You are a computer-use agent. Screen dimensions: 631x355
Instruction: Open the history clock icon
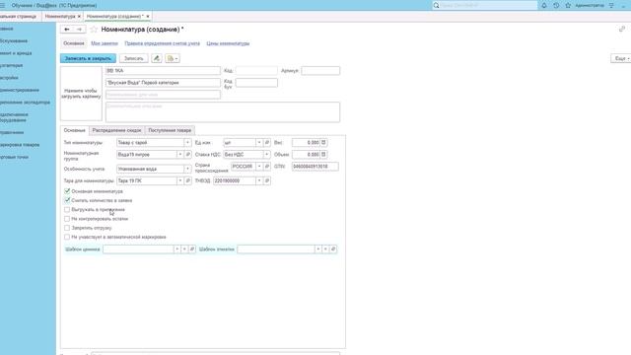[x=556, y=6]
